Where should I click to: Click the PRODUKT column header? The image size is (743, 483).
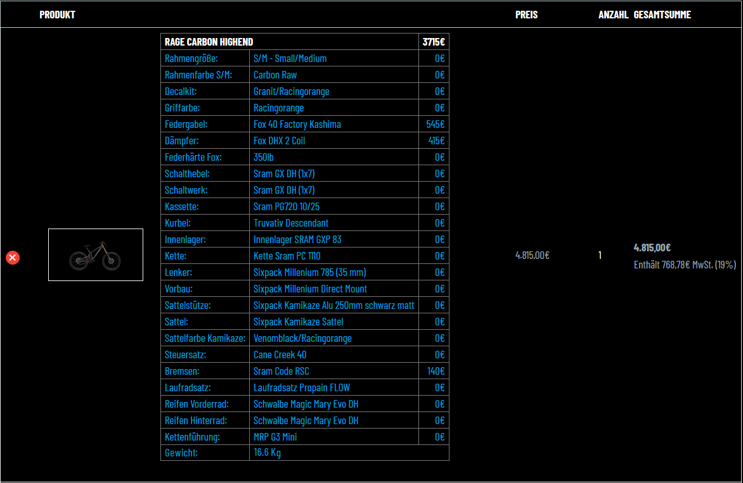(57, 15)
